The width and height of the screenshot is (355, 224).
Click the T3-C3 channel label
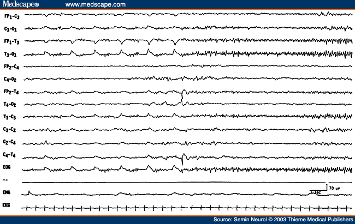[x=10, y=117]
